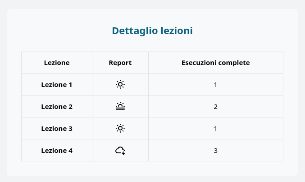The image size is (305, 182).
Task: Select the Lezione 1 row label
Action: pos(57,85)
